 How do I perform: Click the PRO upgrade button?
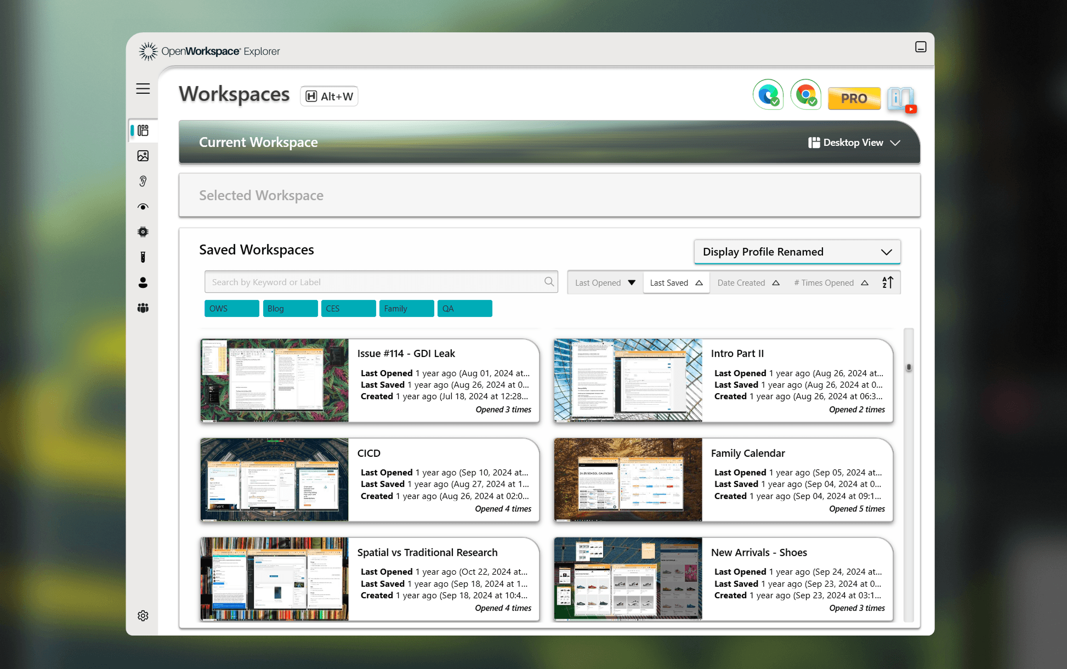[x=854, y=98]
